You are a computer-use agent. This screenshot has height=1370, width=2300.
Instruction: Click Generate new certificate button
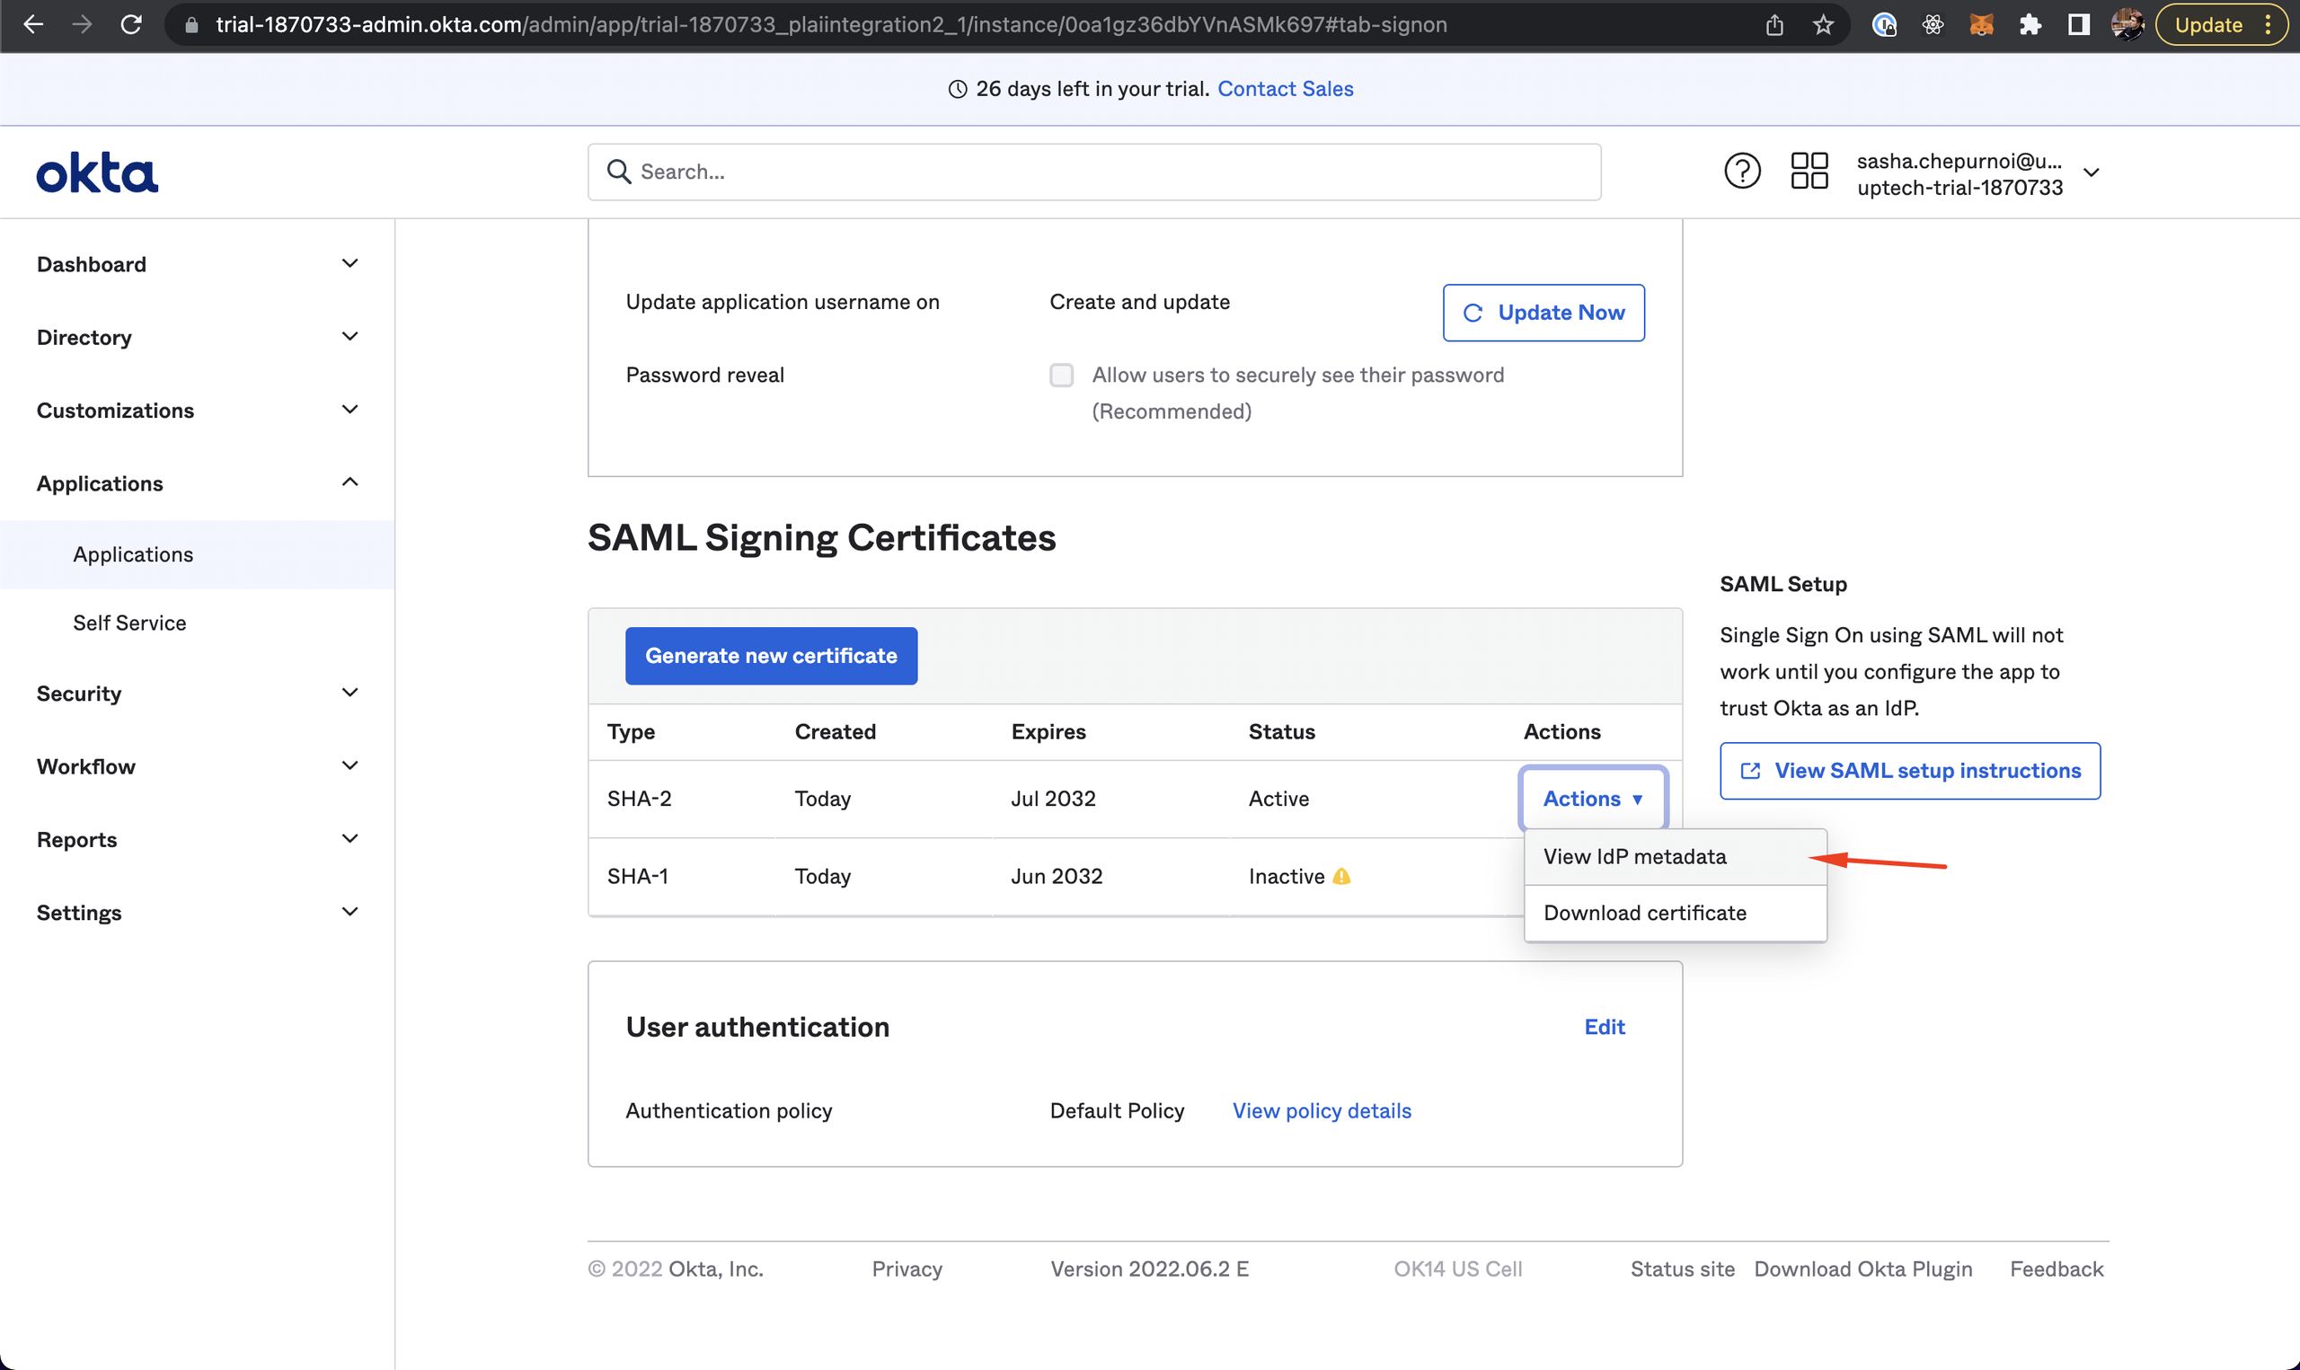[x=771, y=656]
